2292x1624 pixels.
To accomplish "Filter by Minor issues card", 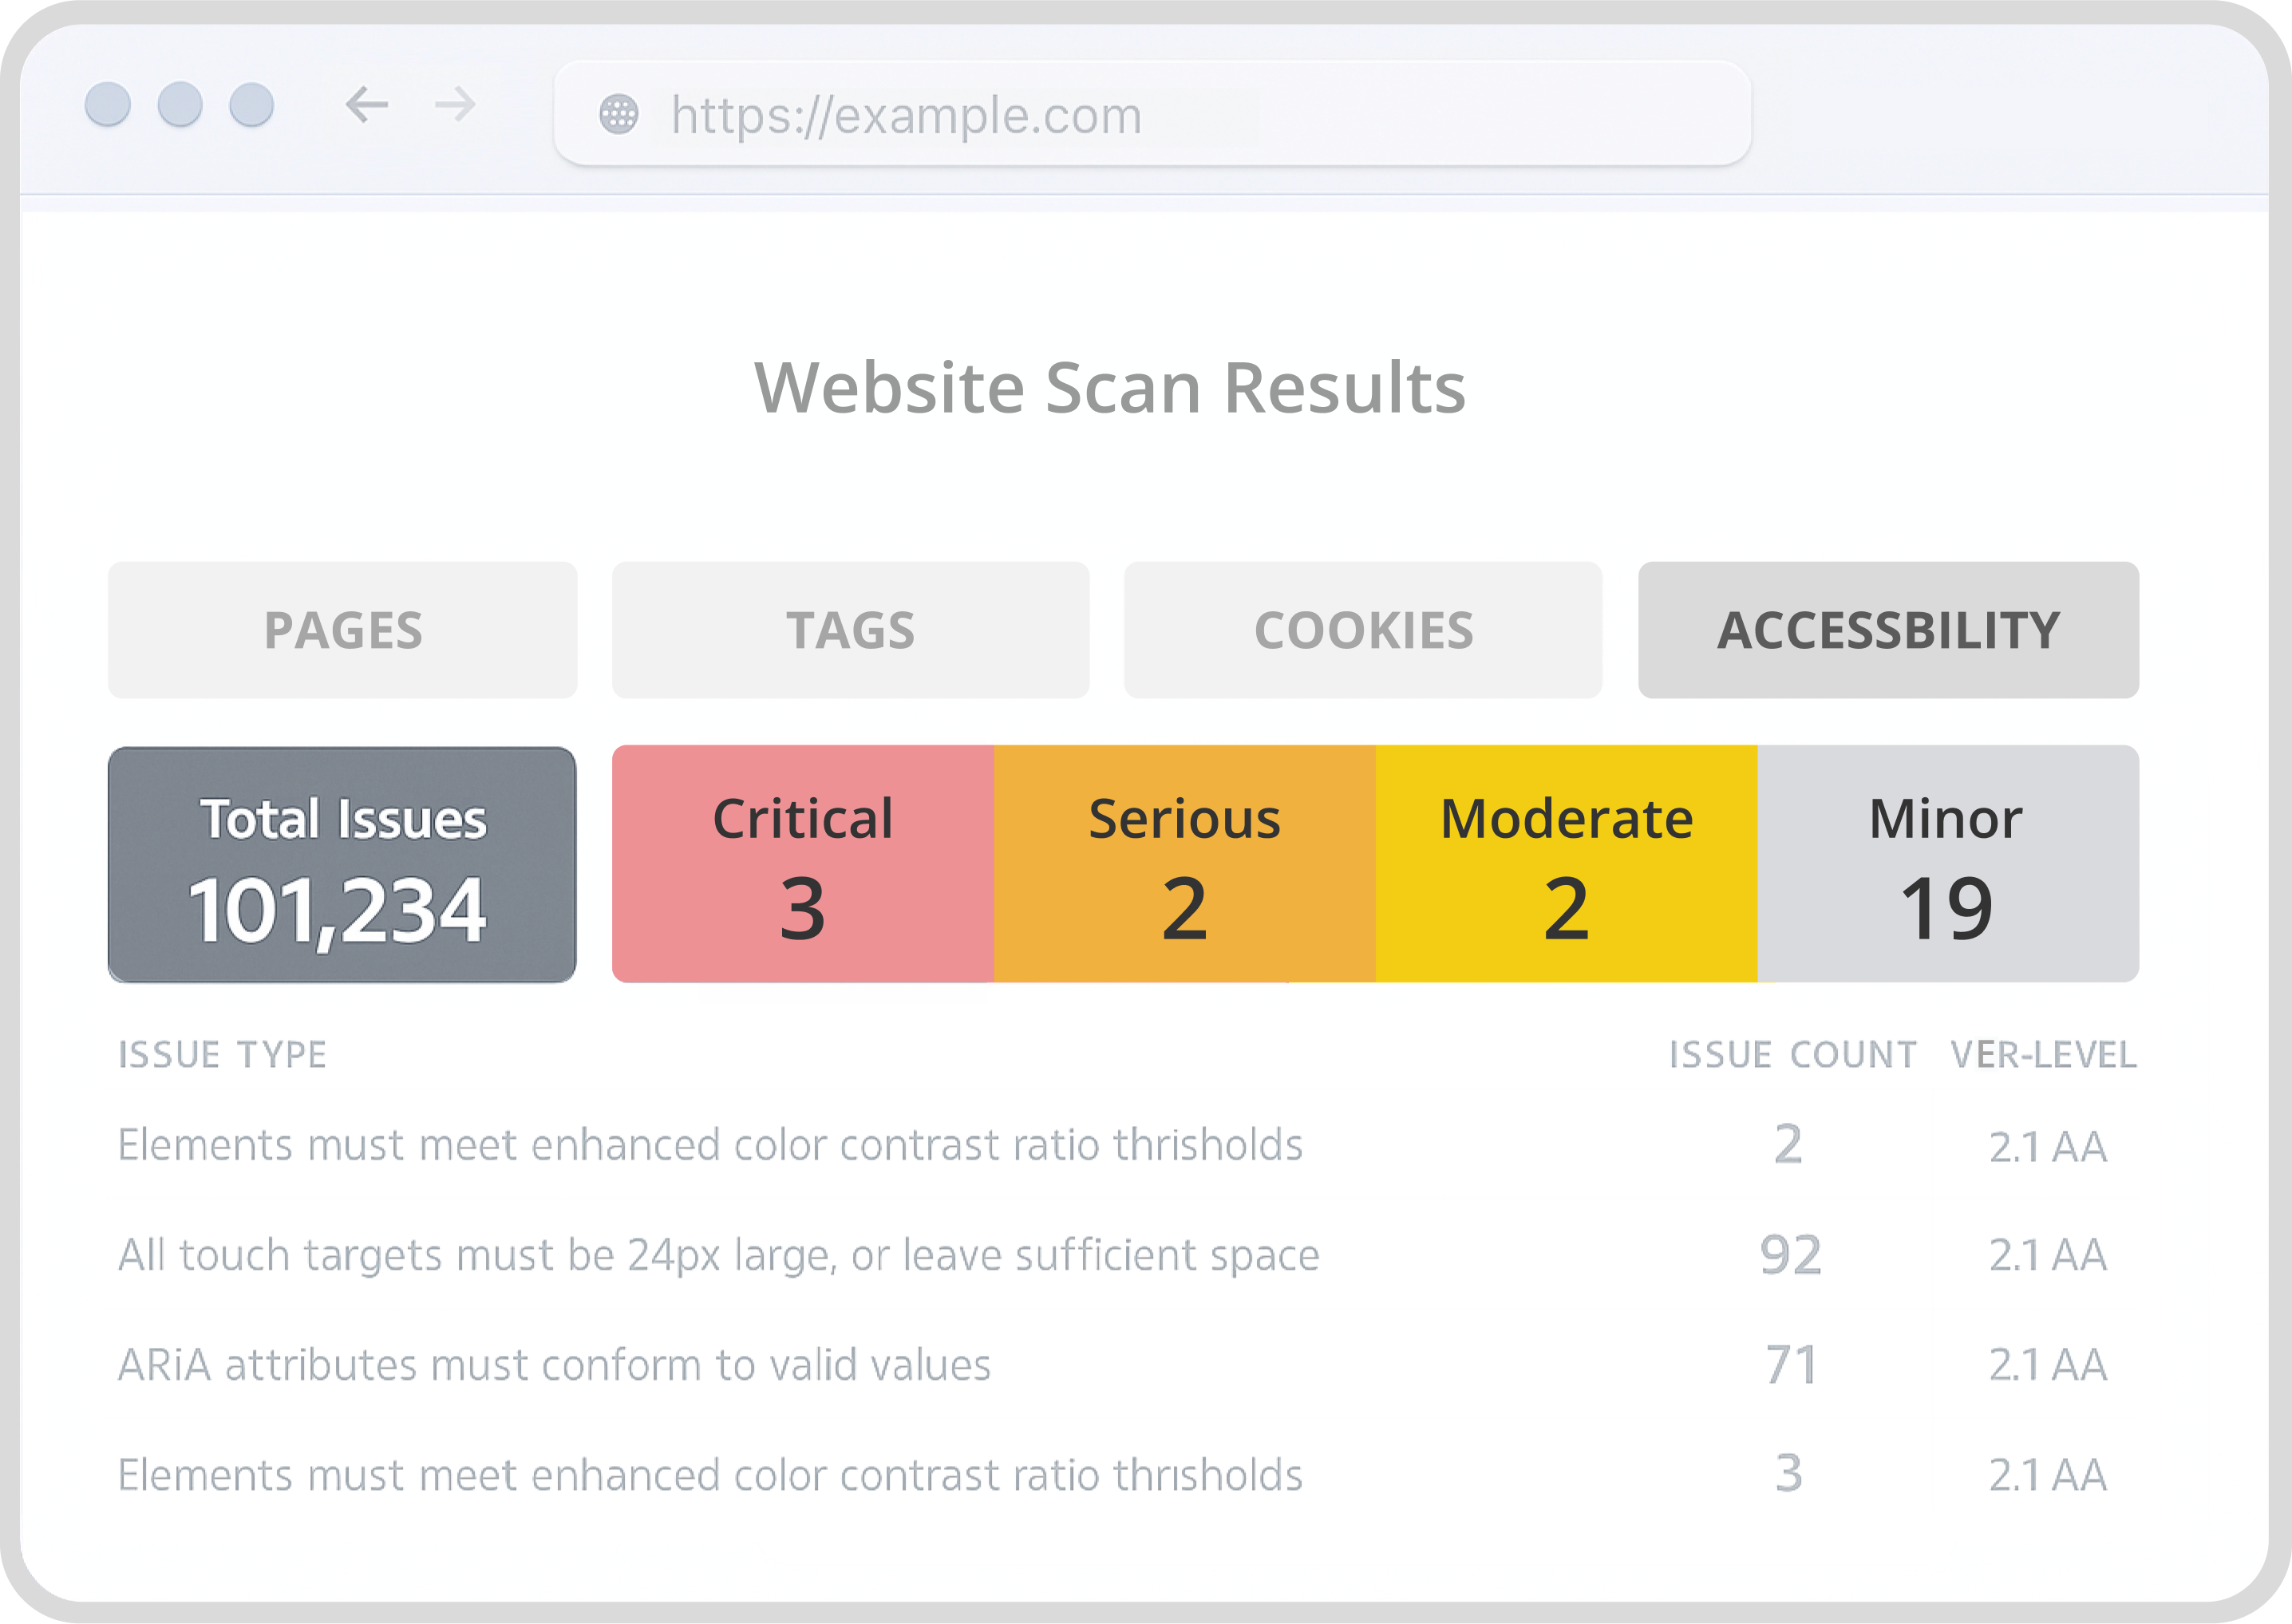I will [1948, 864].
